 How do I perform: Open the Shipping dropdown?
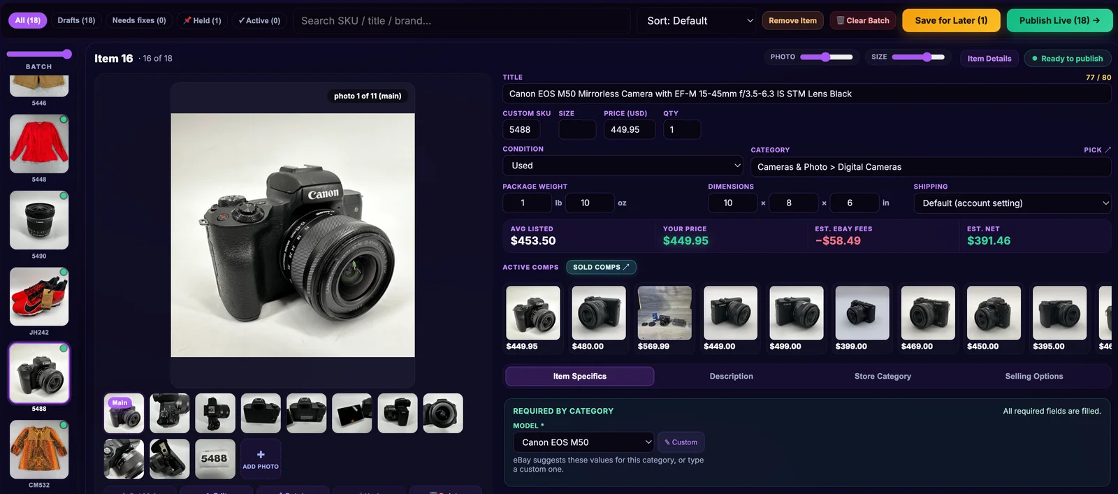click(x=1012, y=203)
